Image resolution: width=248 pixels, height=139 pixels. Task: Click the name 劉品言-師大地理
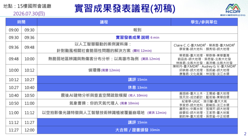[189, 59]
